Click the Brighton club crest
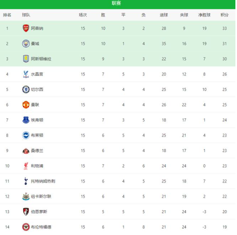Image resolution: width=237 pixels, height=235 pixels. tap(26, 135)
